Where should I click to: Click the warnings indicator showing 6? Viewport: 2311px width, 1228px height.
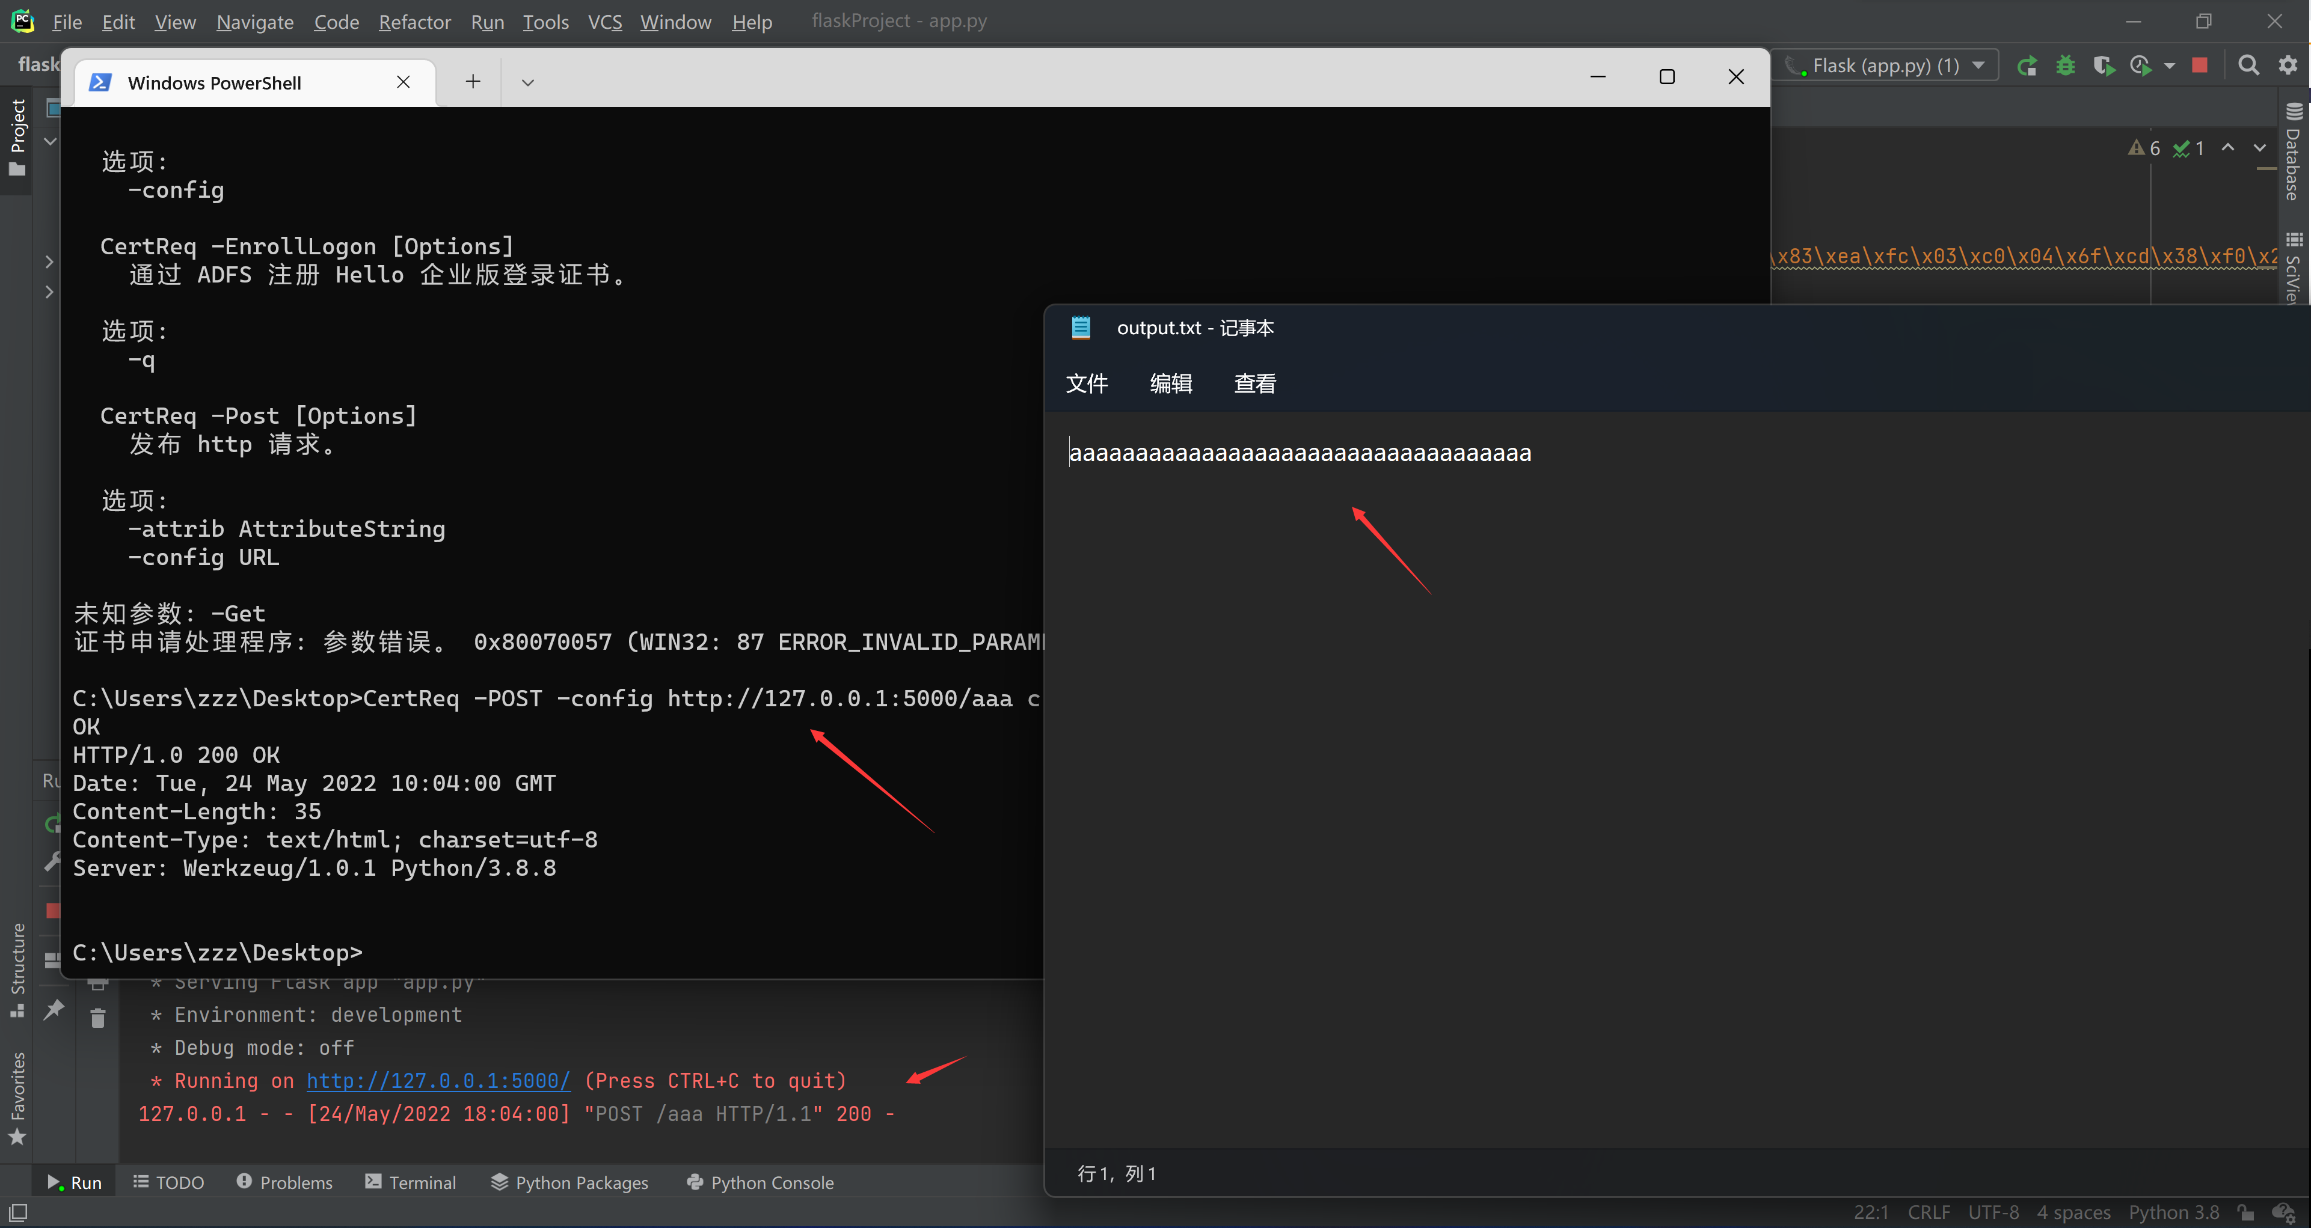(x=2144, y=148)
